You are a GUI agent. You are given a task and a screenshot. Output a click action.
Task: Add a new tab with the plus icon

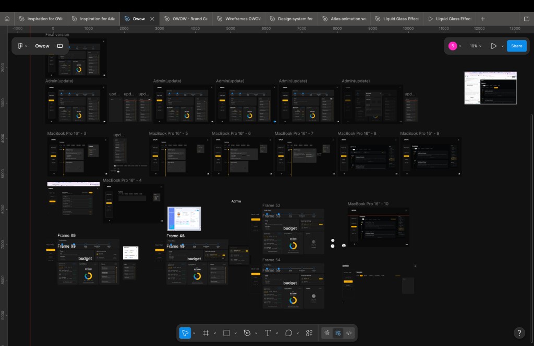click(482, 19)
